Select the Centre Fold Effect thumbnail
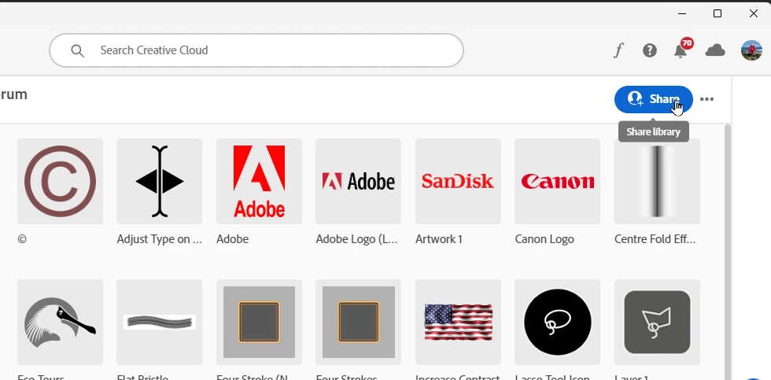The height and width of the screenshot is (380, 771). coord(658,182)
